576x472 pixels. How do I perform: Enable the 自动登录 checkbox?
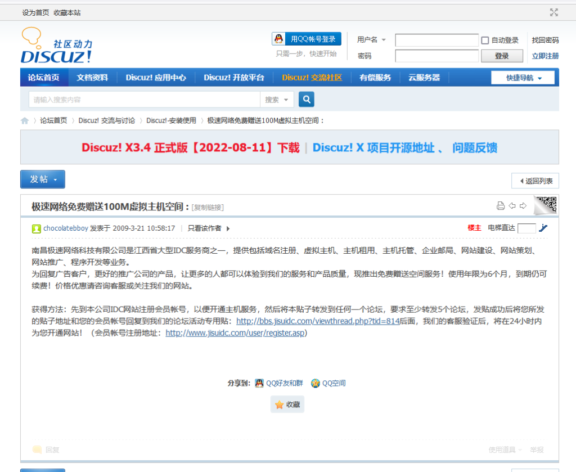point(485,41)
